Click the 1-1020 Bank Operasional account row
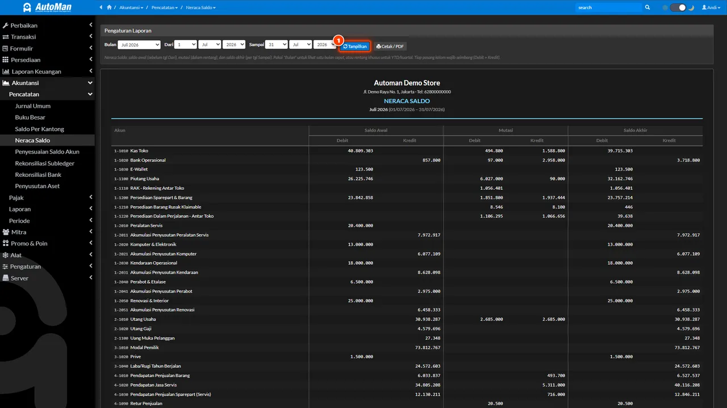Image resolution: width=727 pixels, height=408 pixels. (407, 160)
